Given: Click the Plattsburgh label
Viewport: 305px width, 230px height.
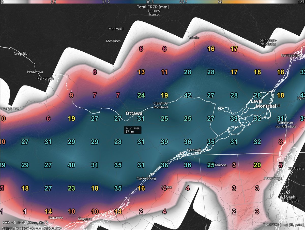Looking at the screenshot, I should coord(273,178).
